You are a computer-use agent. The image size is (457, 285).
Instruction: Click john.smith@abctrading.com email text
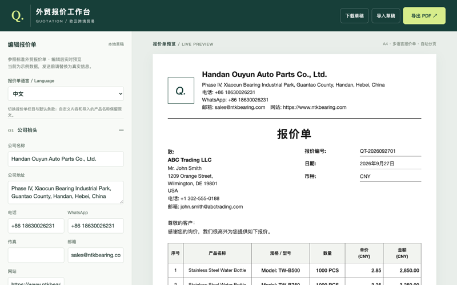click(211, 206)
